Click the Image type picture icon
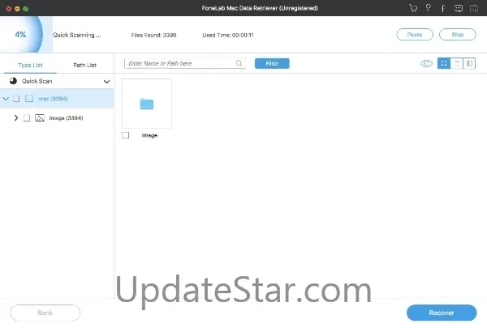 click(40, 117)
